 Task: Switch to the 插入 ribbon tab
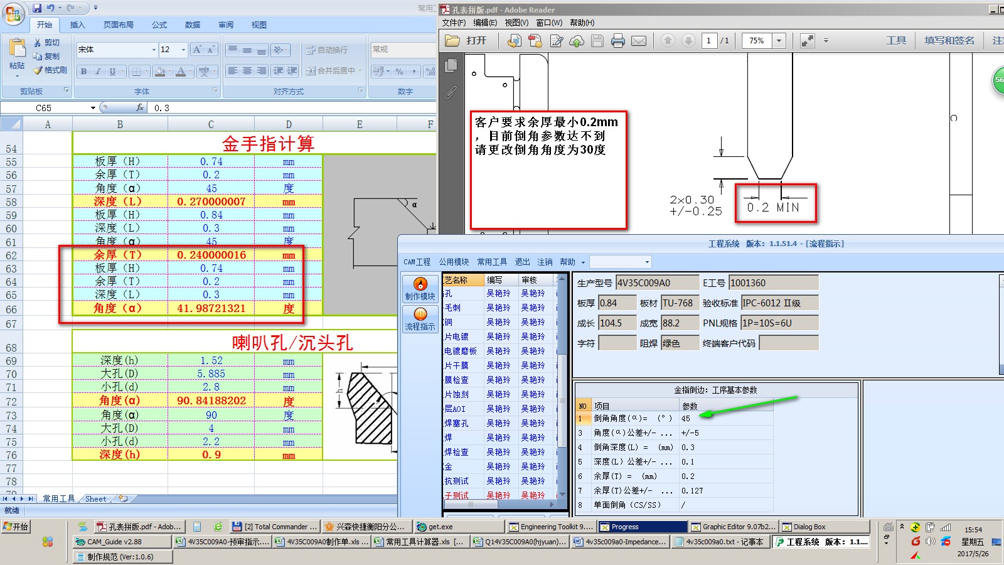77,25
